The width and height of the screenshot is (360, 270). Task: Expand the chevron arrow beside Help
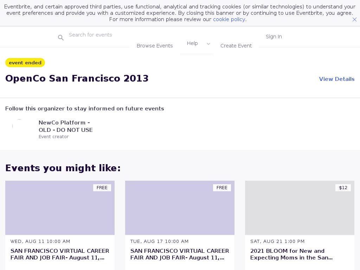[x=208, y=44]
